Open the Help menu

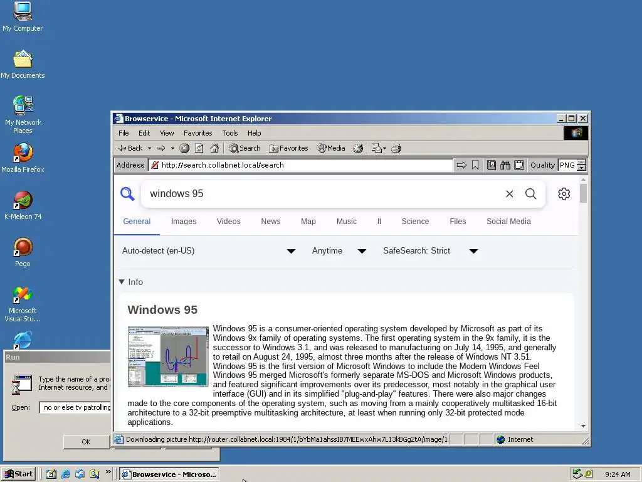pyautogui.click(x=255, y=133)
